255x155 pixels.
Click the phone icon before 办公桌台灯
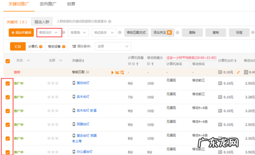coord(74,152)
